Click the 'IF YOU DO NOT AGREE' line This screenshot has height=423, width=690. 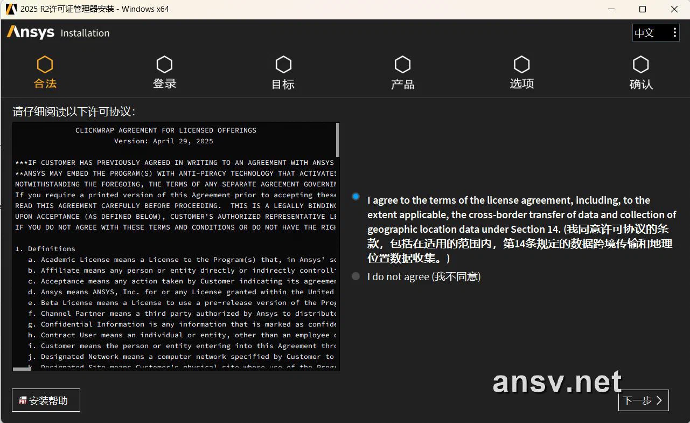[x=176, y=227]
